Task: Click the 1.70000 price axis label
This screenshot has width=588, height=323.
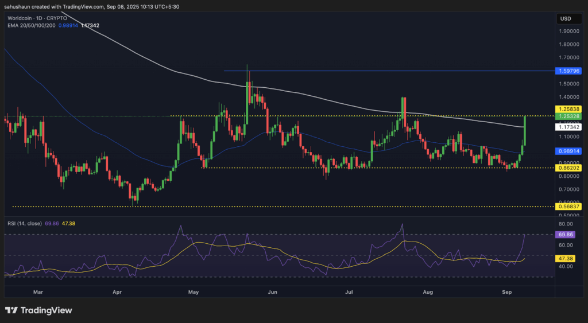Action: [x=569, y=57]
